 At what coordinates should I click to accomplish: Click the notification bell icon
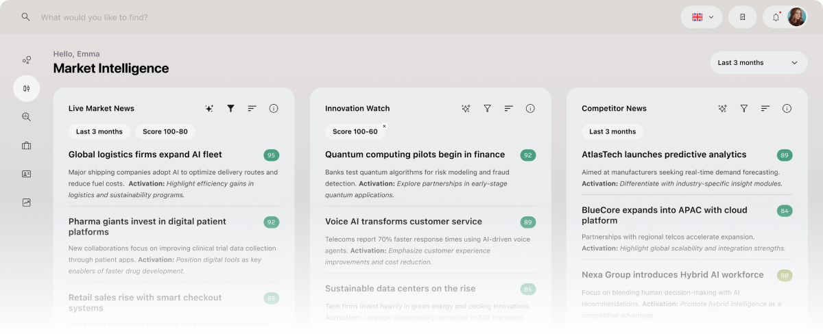pos(776,17)
